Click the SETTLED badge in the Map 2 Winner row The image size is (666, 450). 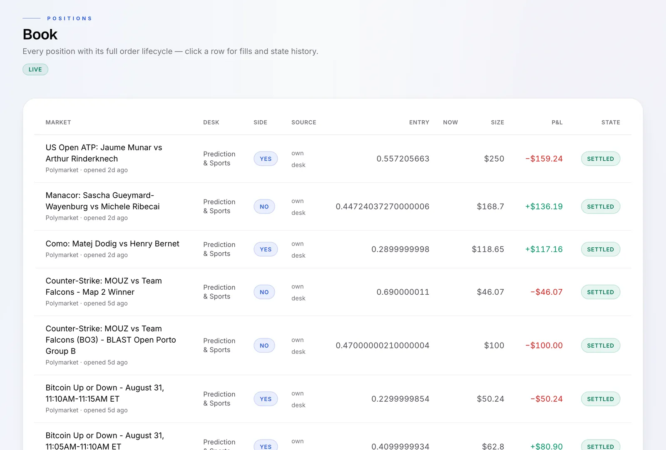[601, 292]
